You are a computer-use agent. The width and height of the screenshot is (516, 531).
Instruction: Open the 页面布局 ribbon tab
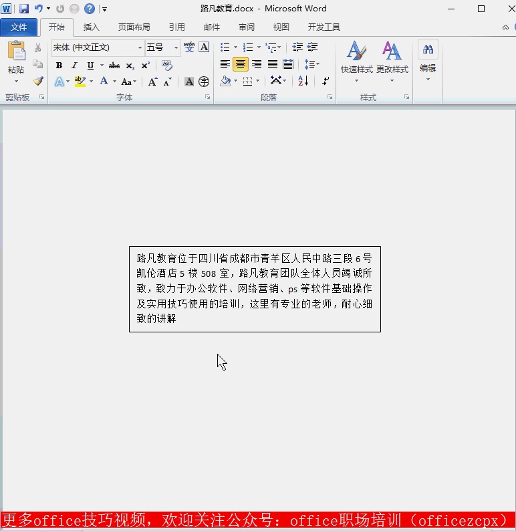coord(134,27)
